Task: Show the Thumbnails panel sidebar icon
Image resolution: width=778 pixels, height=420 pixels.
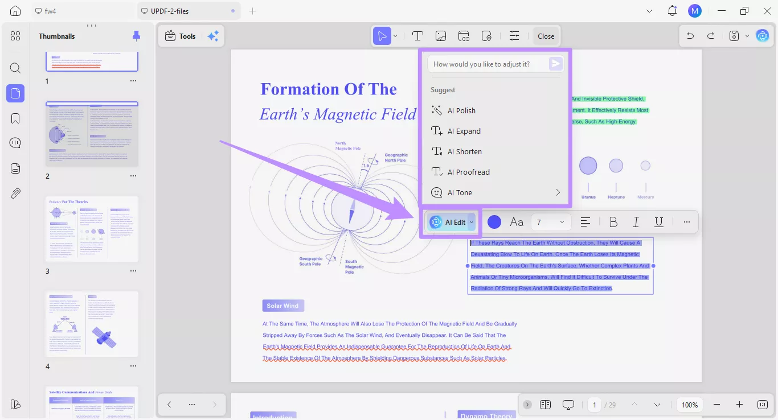Action: click(15, 93)
